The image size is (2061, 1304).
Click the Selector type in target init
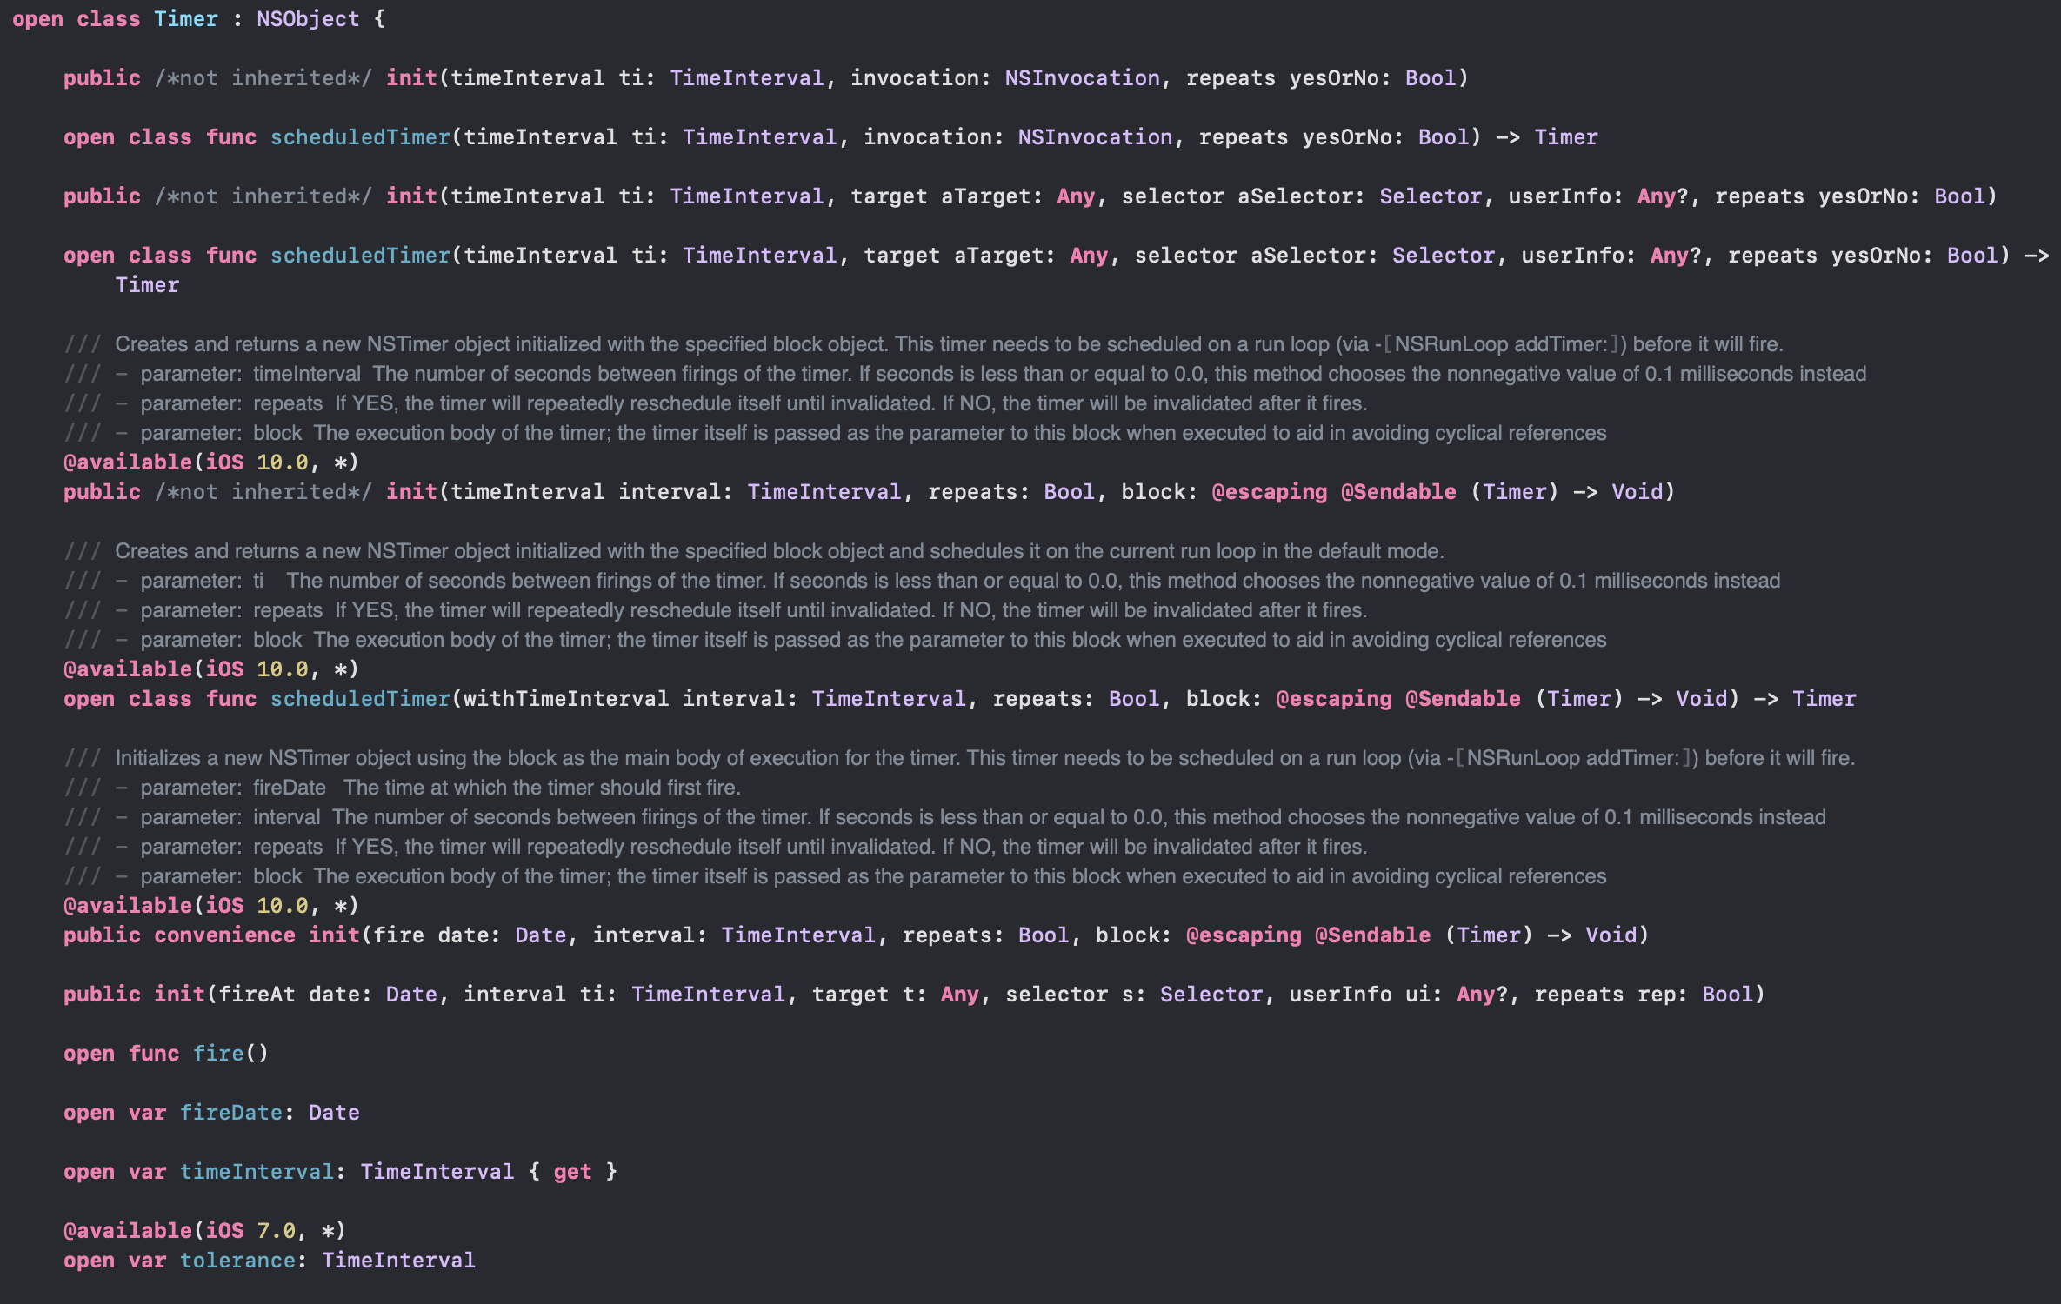pyautogui.click(x=1431, y=196)
